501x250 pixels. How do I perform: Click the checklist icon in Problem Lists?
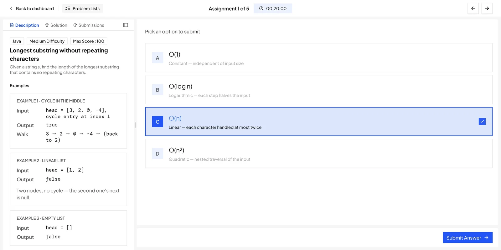68,8
